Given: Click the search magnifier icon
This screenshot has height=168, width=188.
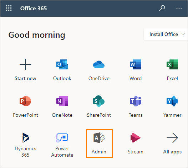Looking at the screenshot, I should (162, 8).
